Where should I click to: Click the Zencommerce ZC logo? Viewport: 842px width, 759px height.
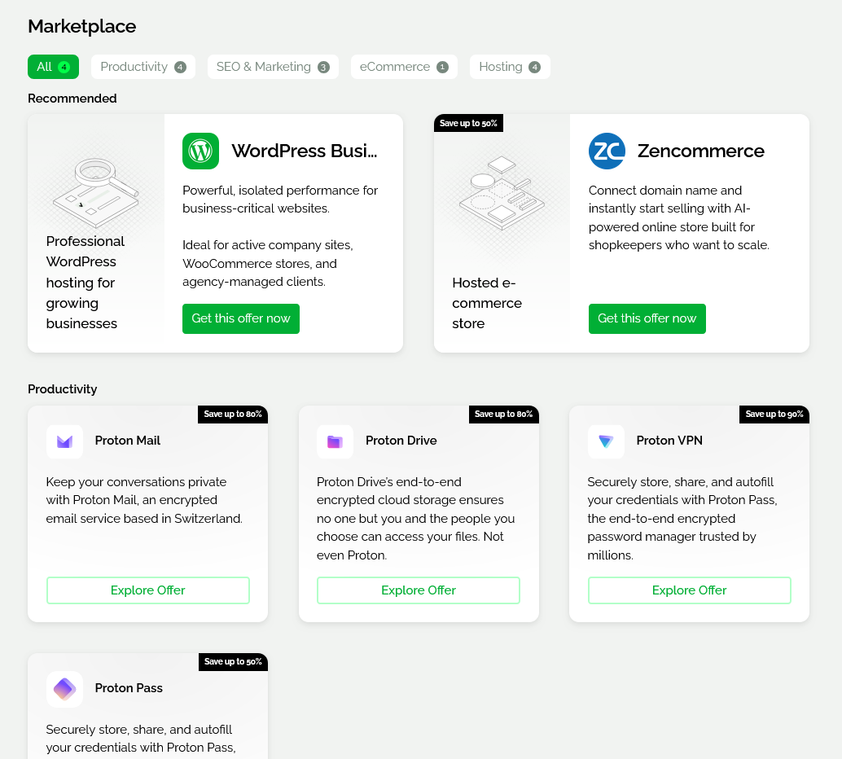pos(607,151)
